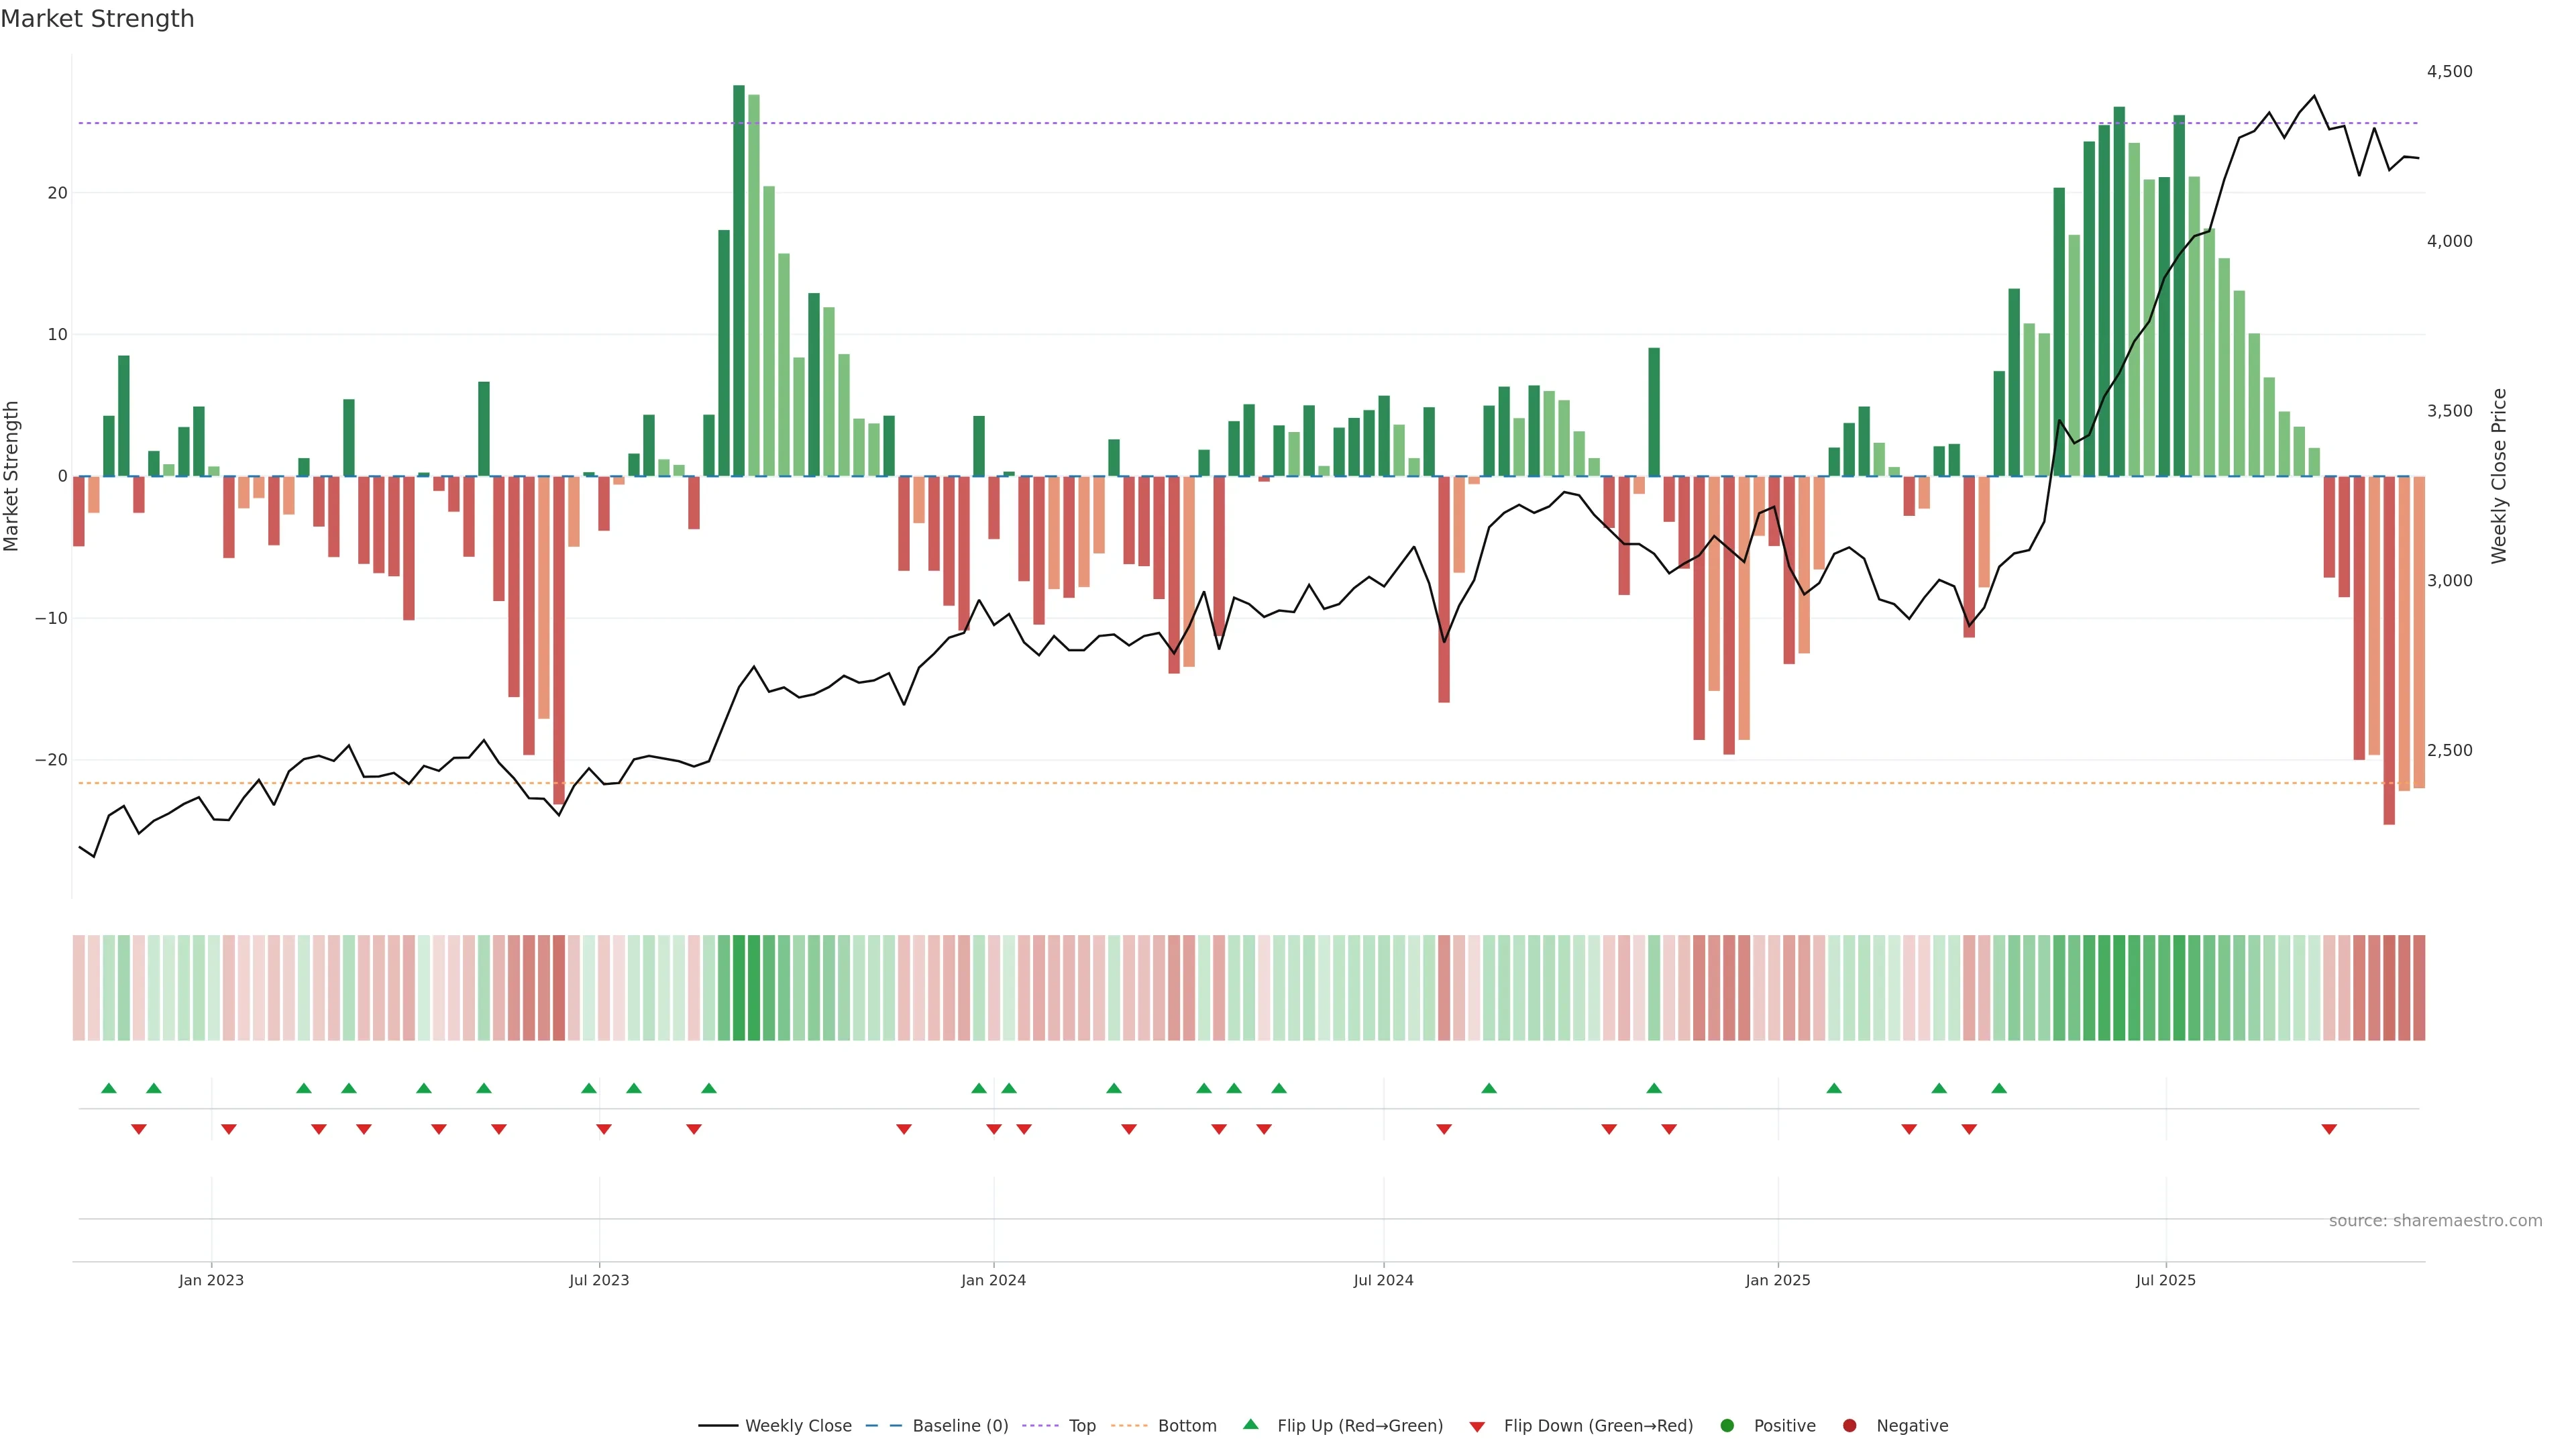Click the Jan 2024 x-axis label
2576x1449 pixels.
(x=993, y=1280)
